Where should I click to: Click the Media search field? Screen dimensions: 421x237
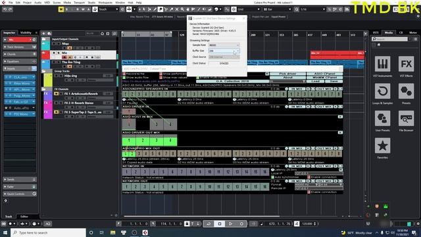click(x=389, y=39)
